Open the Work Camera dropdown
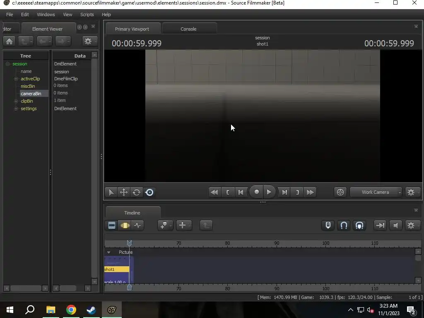The height and width of the screenshot is (318, 424). 376,192
